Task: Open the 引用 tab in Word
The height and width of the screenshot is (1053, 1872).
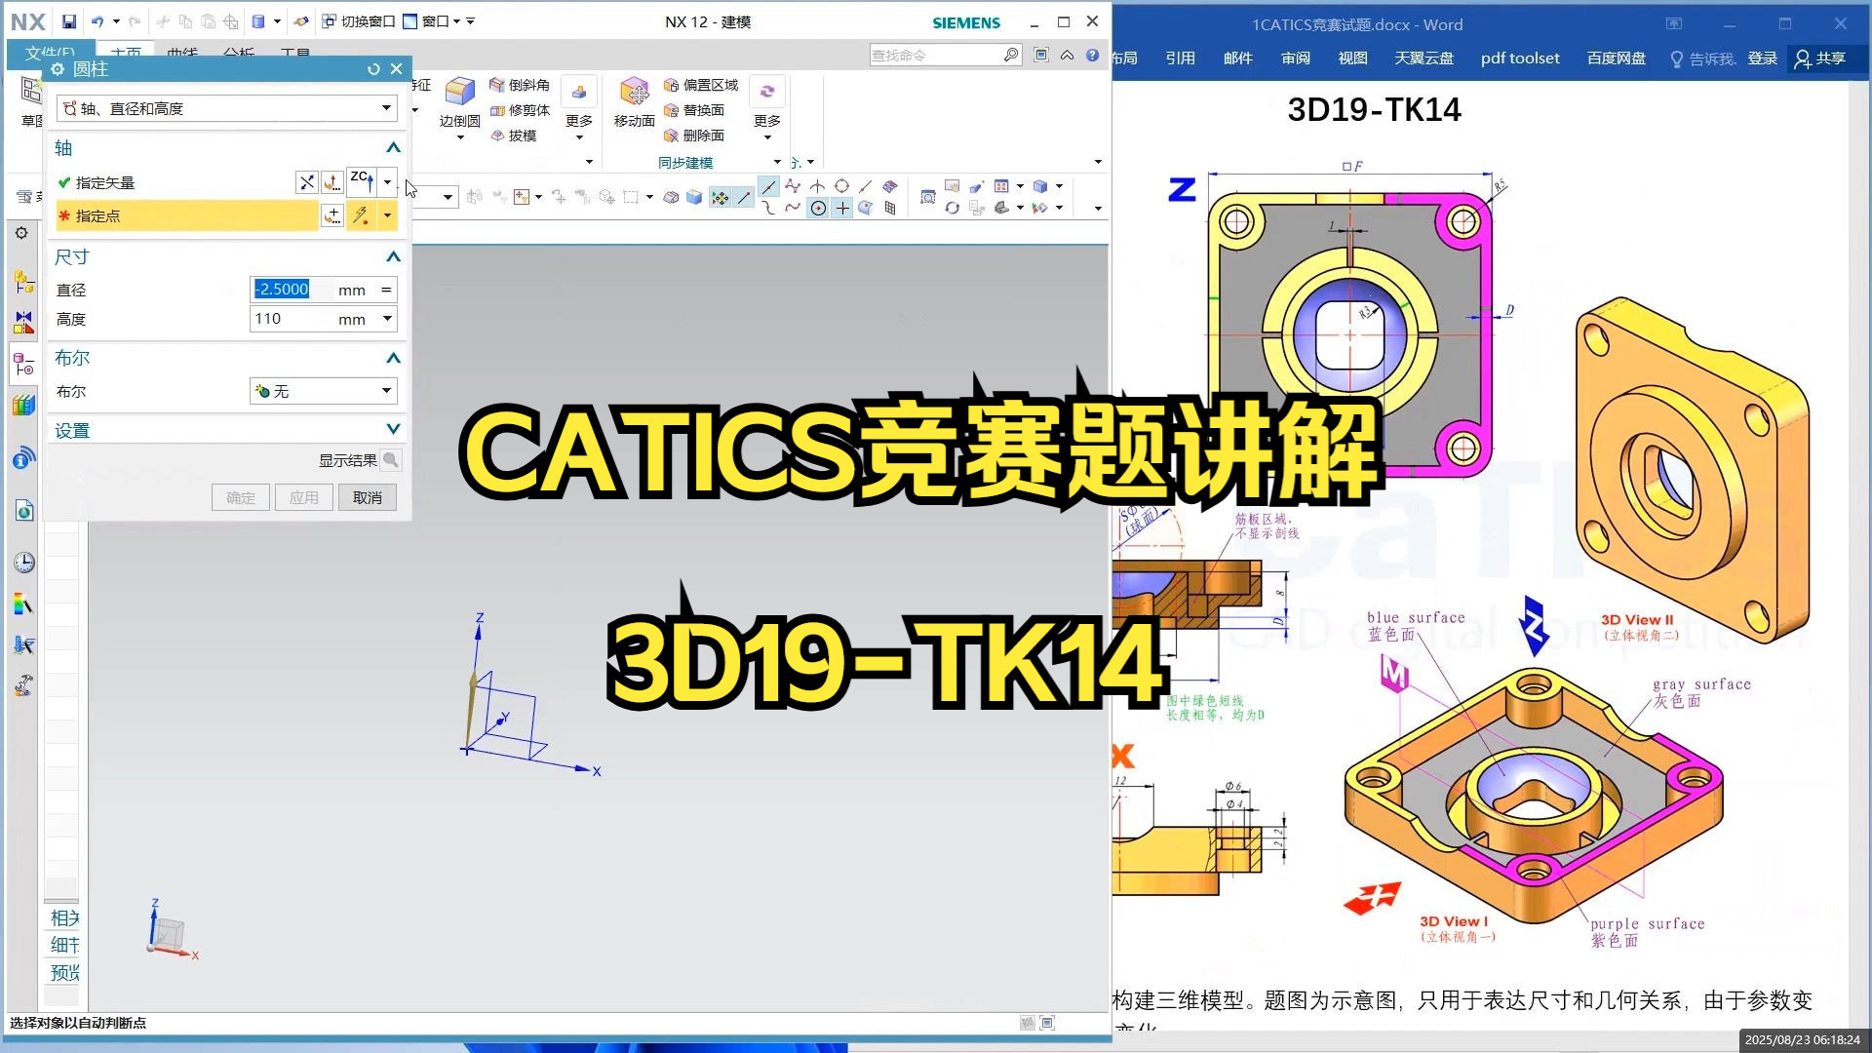Action: point(1180,58)
